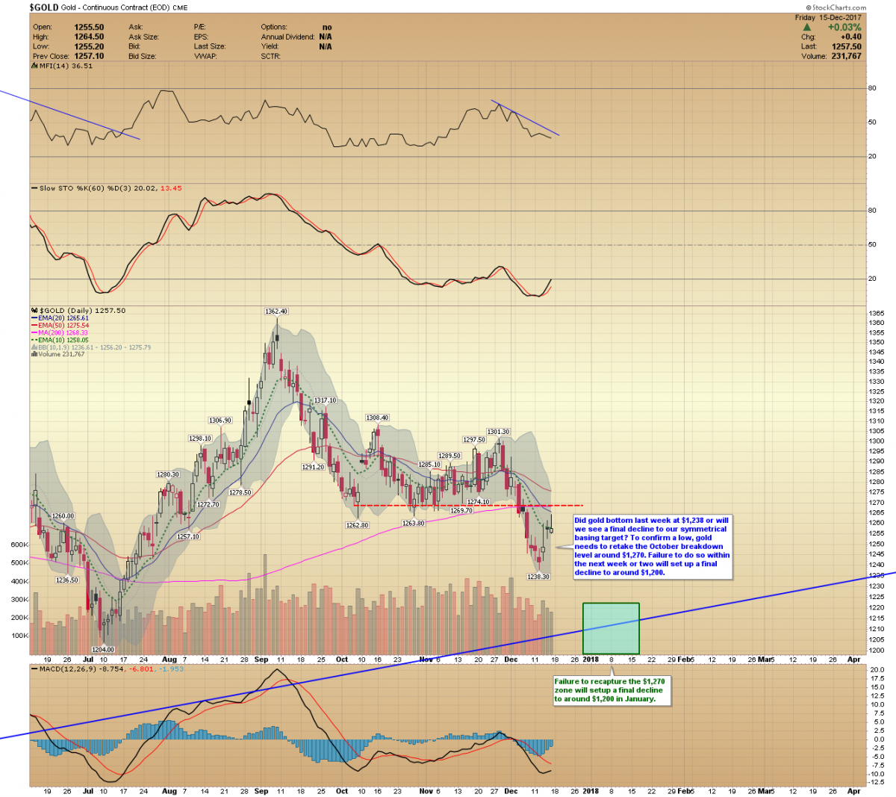896x797 pixels.
Task: Click the green shaded target rectangle
Action: coord(611,627)
